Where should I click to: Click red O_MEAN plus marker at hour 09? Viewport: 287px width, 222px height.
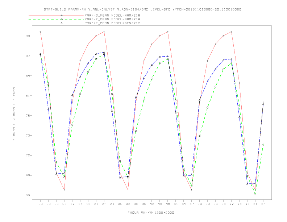click(x=64, y=190)
